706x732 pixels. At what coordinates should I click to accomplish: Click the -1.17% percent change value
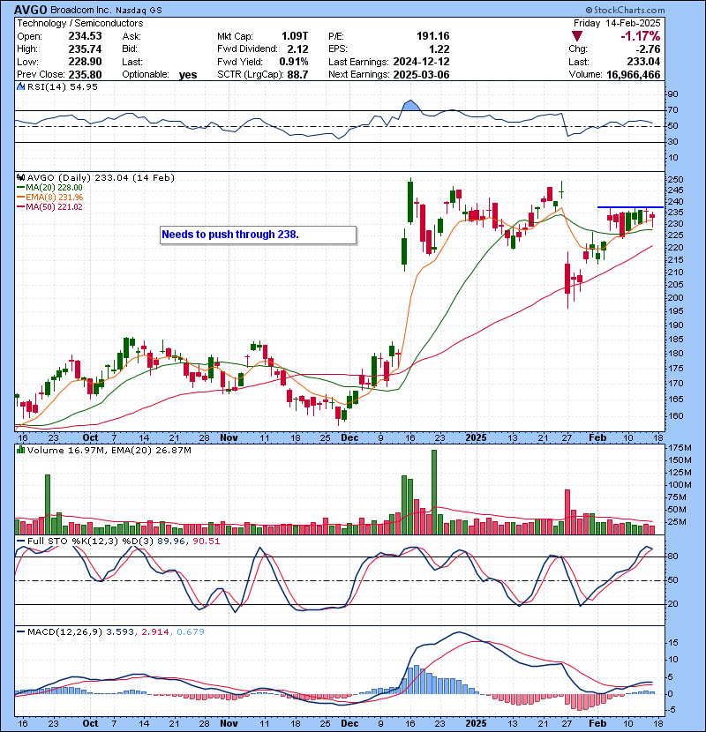click(640, 36)
